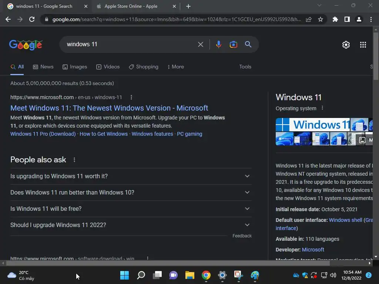Click the vertical page scrollbar thumb

376,56
